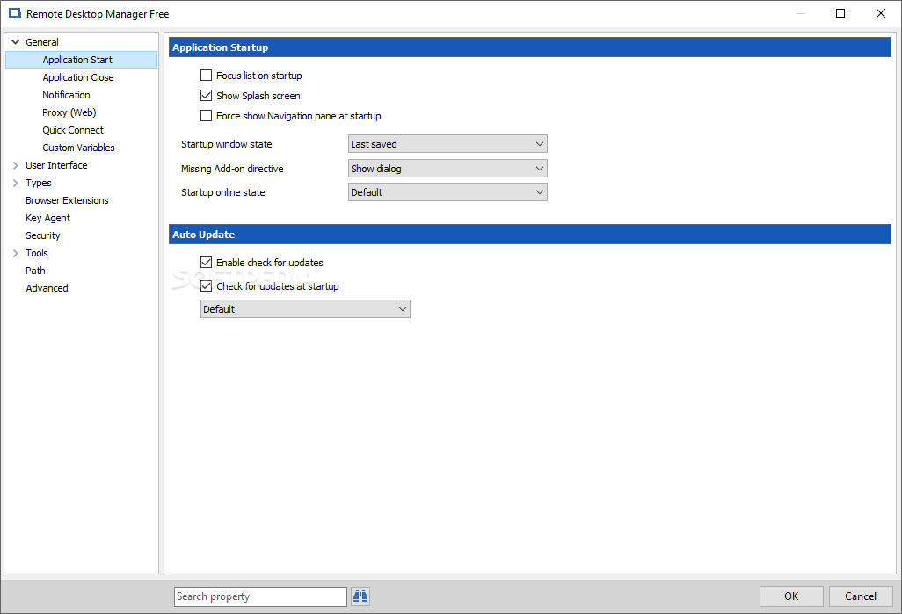
Task: Click the Startup window state label
Action: pos(227,144)
